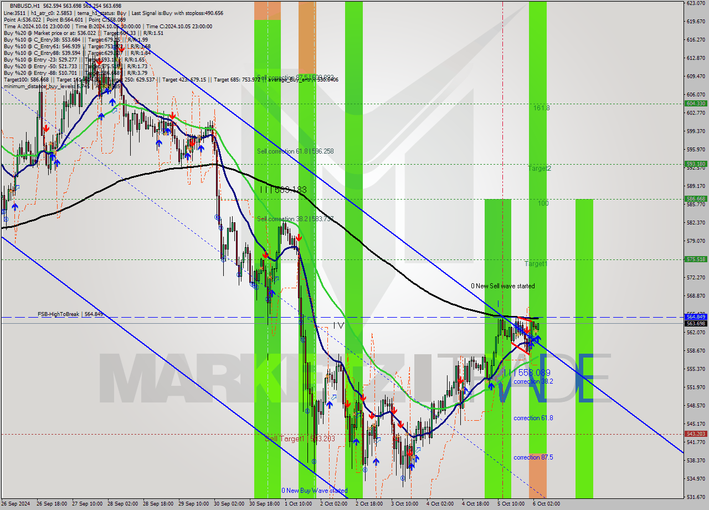The image size is (709, 510).
Task: Click the 534.970 price axis label
Action: (696, 478)
